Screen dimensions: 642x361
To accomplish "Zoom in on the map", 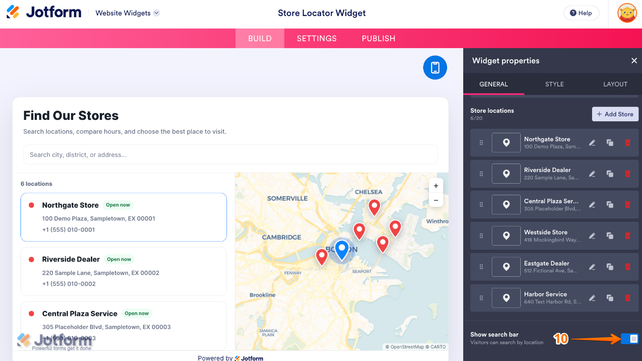I will (x=436, y=186).
